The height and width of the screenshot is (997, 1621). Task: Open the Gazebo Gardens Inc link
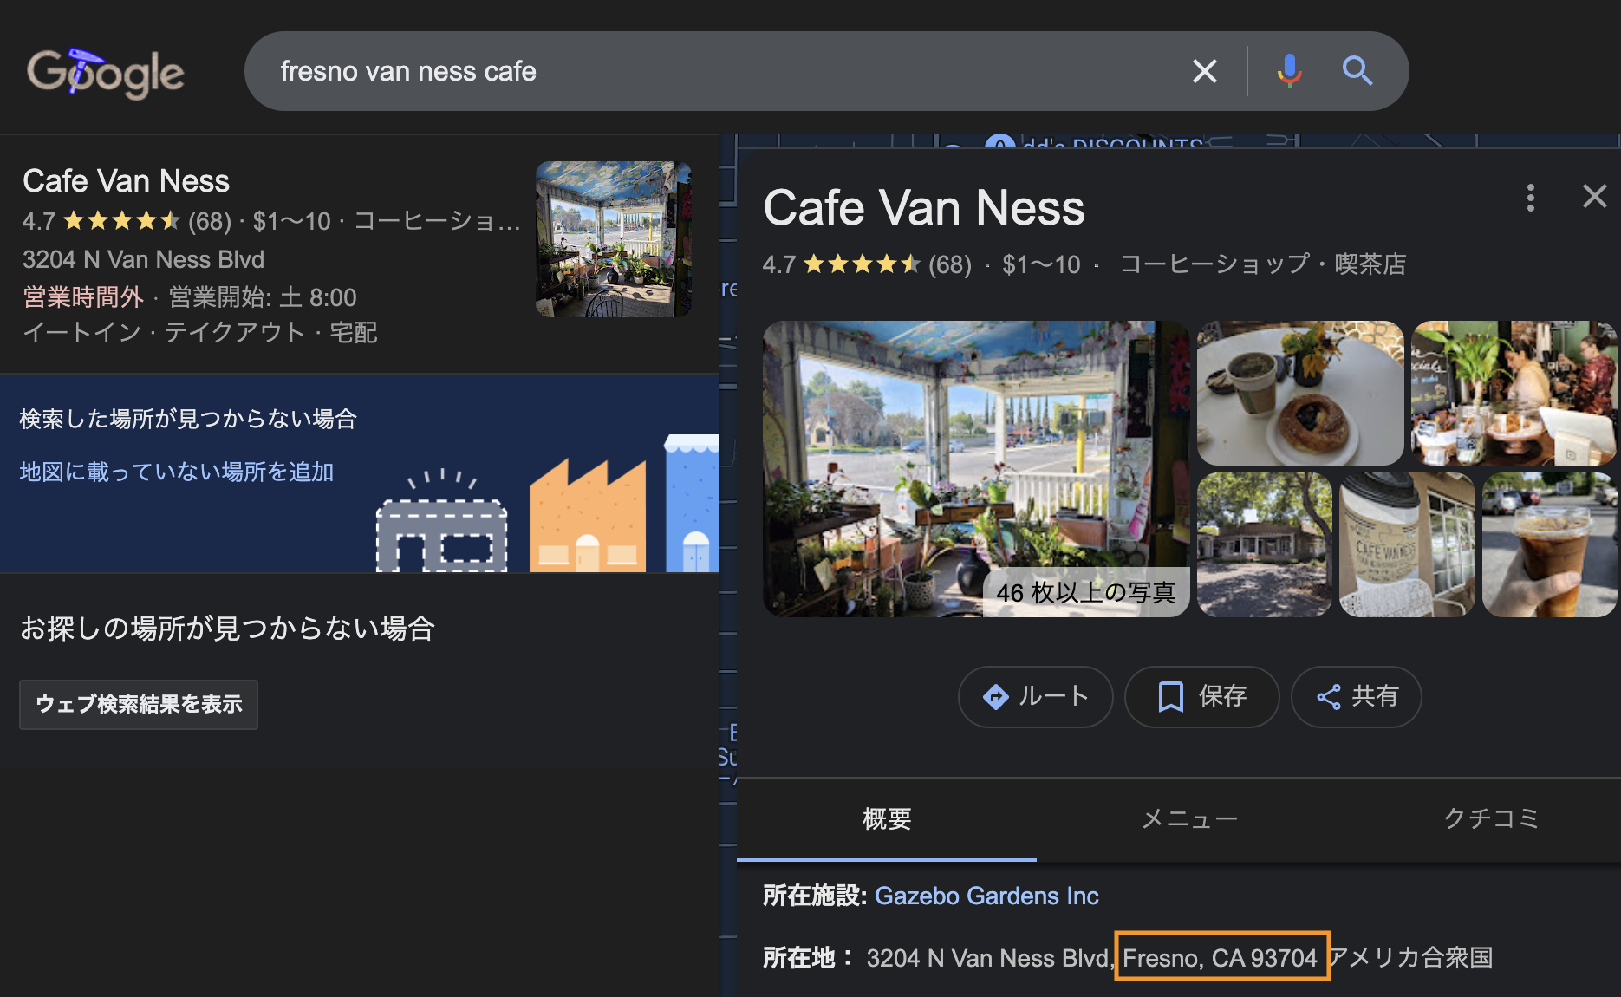click(986, 896)
